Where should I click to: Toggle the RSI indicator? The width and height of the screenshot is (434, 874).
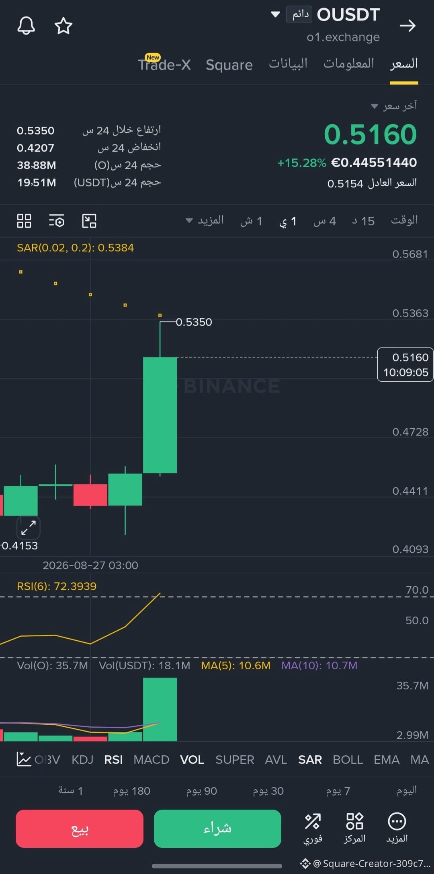point(113,759)
